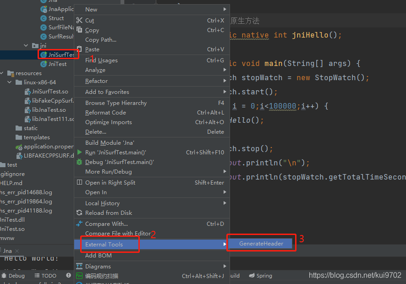
Task: Click the Paste clipboard icon
Action: point(79,49)
